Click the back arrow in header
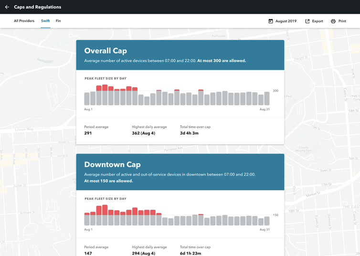 pos(7,7)
